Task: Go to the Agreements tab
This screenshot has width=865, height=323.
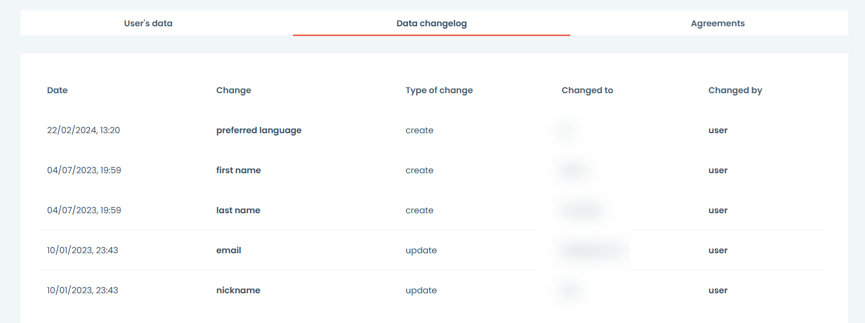Action: 718,23
